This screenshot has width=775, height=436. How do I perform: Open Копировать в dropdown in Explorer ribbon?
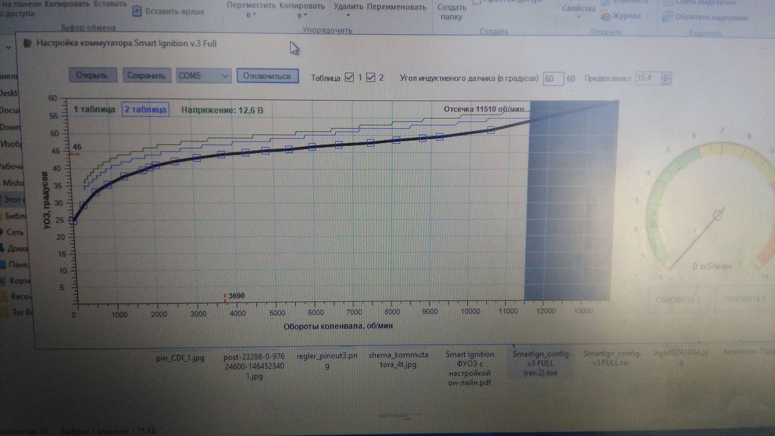pos(304,10)
